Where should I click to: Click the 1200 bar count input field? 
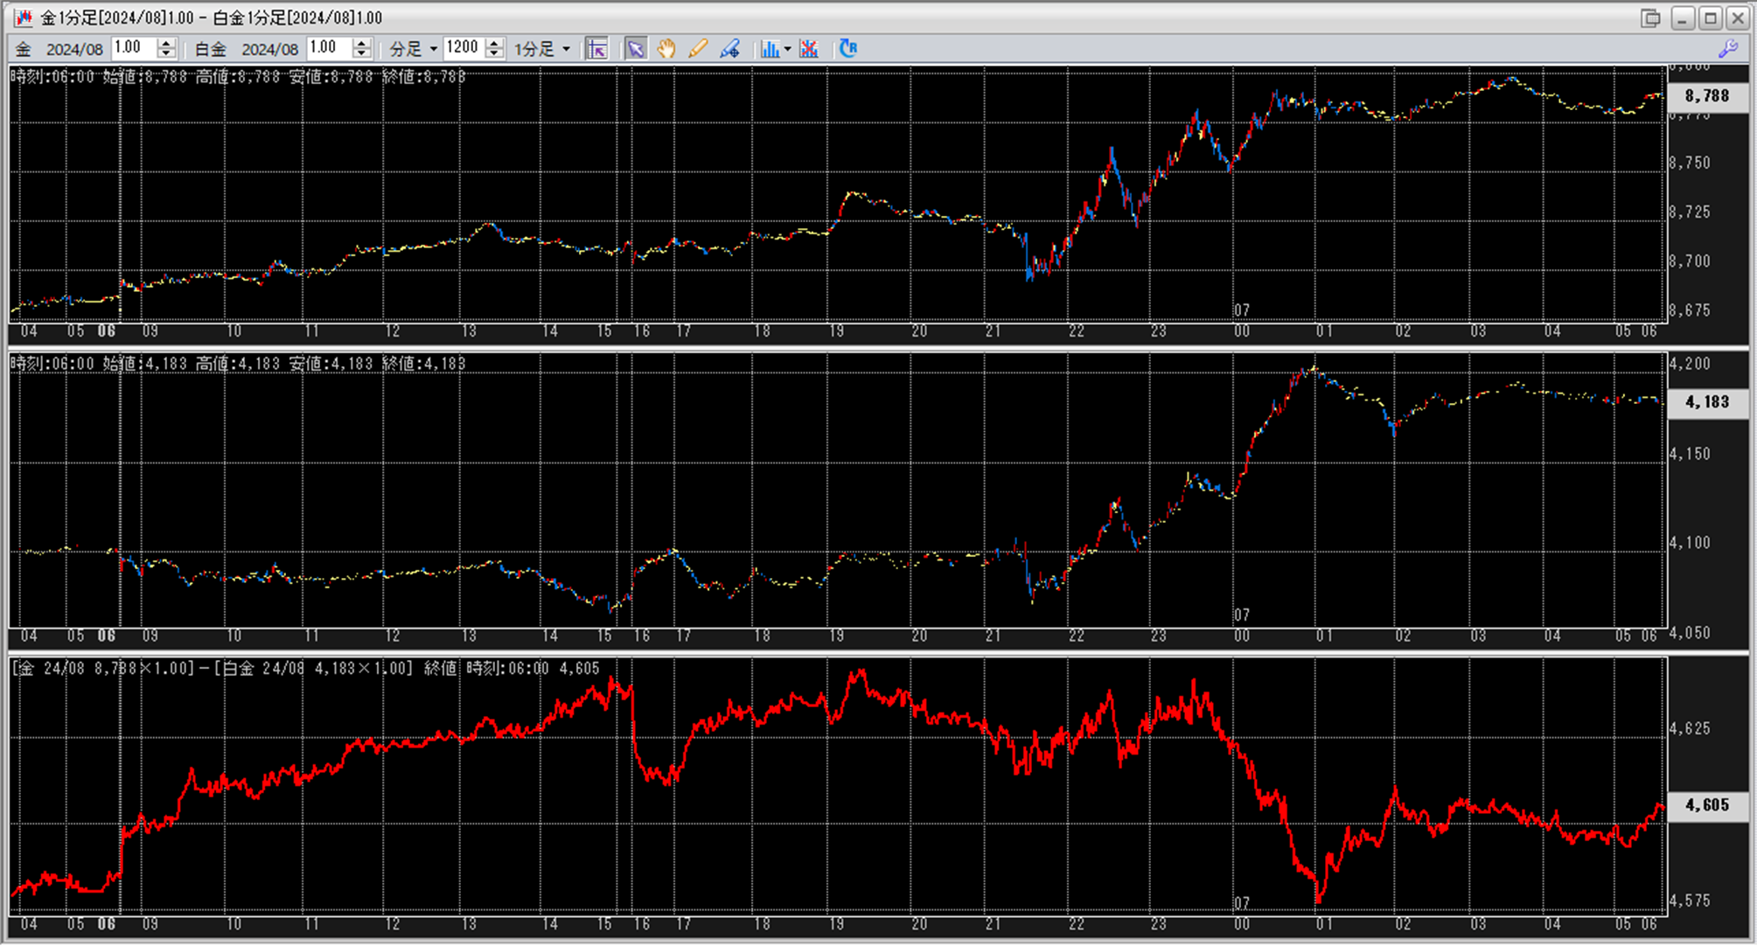tap(463, 48)
